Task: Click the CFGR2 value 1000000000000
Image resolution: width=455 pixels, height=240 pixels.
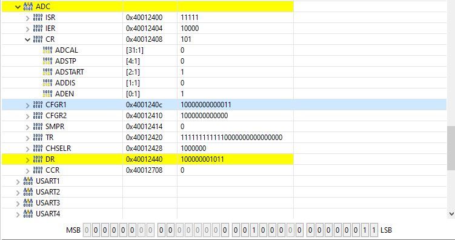Action: (x=204, y=116)
